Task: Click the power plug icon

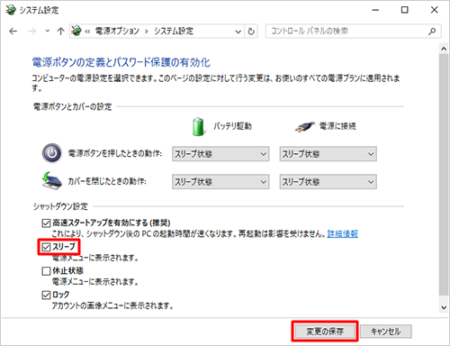Action: click(305, 127)
